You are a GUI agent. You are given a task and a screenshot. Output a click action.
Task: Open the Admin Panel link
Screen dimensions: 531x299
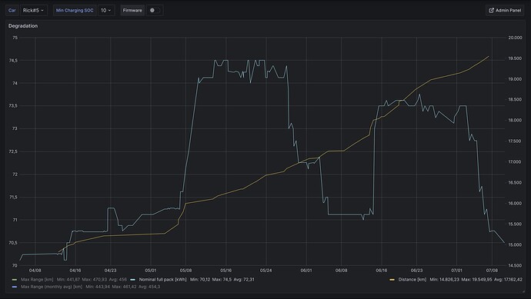[505, 11]
